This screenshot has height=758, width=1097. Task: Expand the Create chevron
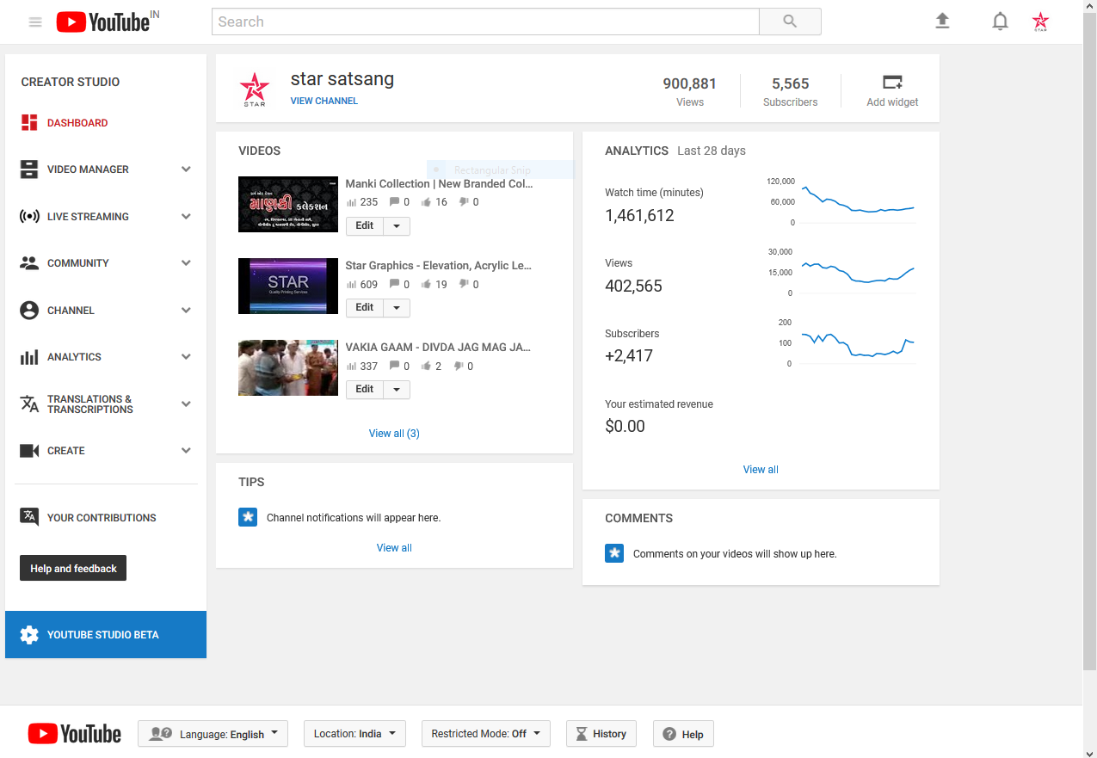(x=186, y=451)
